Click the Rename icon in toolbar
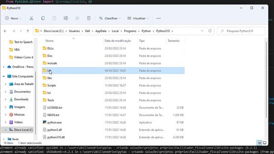The width and height of the screenshot is (274, 154). coord(66,18)
